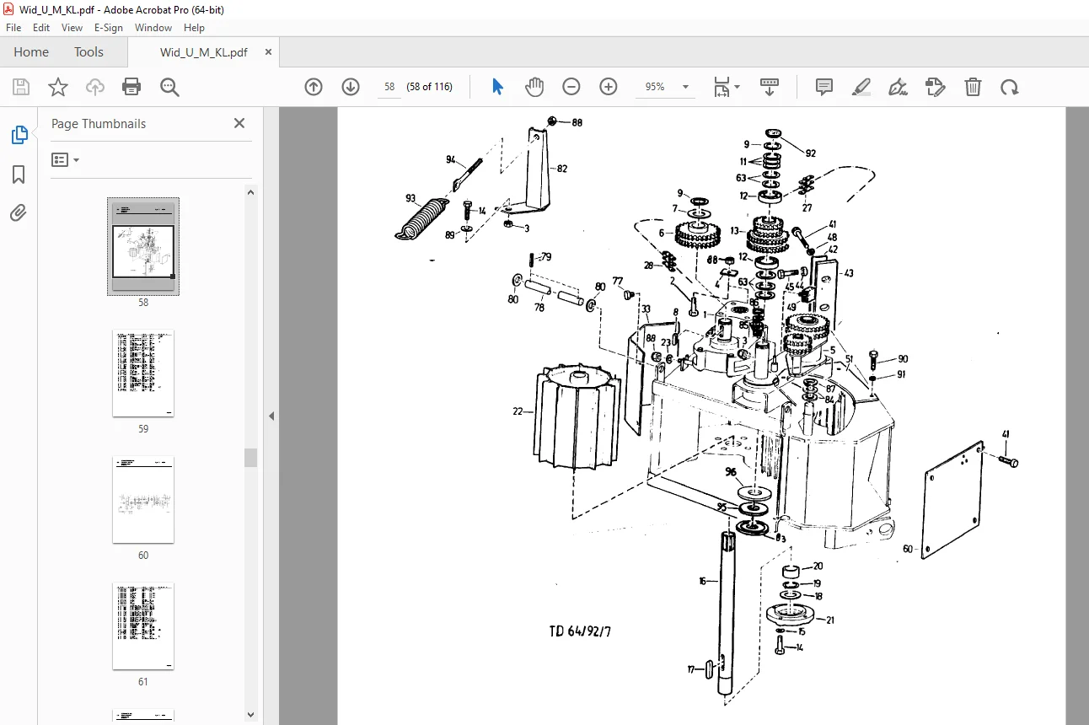Switch to the Home tab
This screenshot has height=725, width=1089.
[x=31, y=52]
